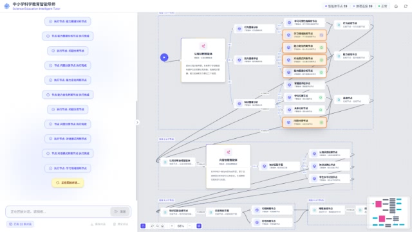Collapse the left chat panel with its chevron
The width and height of the screenshot is (412, 232).
tap(137, 122)
